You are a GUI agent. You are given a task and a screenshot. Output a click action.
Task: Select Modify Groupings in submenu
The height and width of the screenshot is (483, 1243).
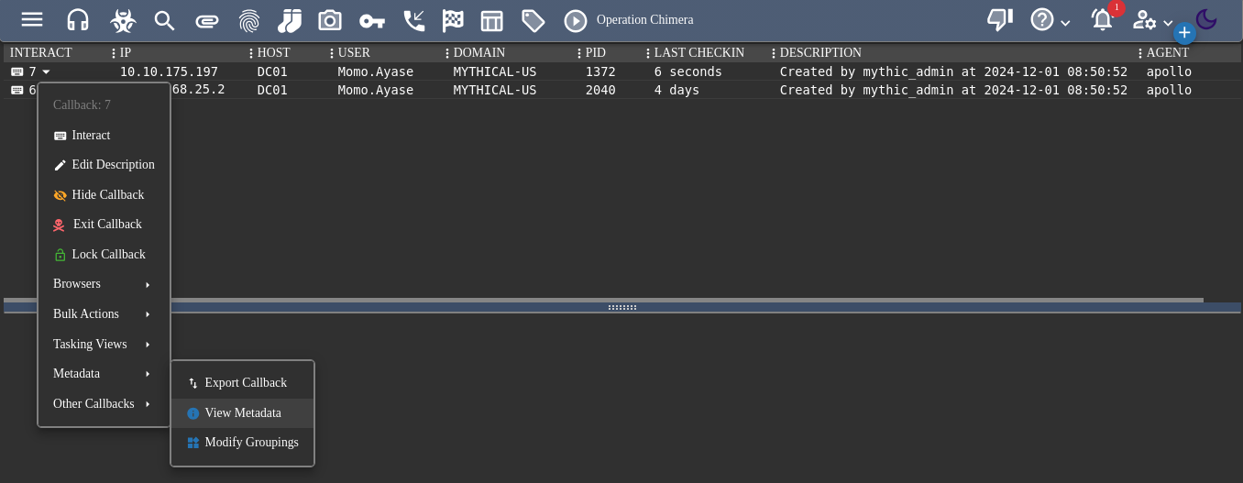click(243, 443)
